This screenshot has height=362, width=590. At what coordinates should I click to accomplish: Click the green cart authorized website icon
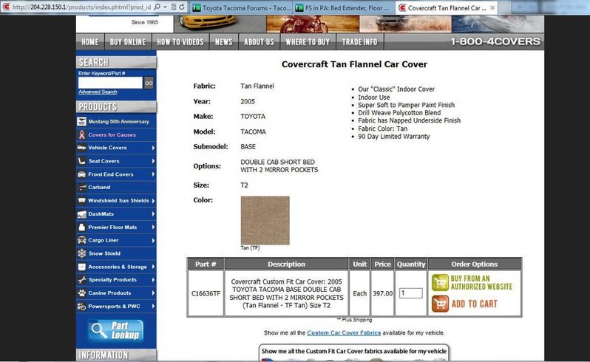tap(440, 282)
